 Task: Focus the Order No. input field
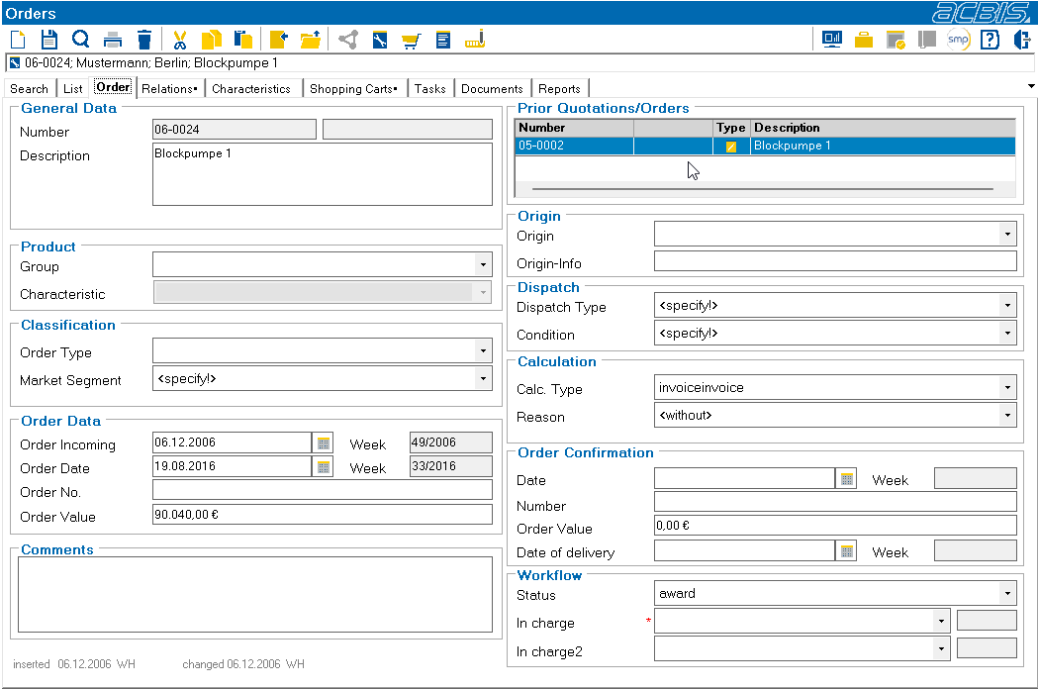tap(323, 490)
